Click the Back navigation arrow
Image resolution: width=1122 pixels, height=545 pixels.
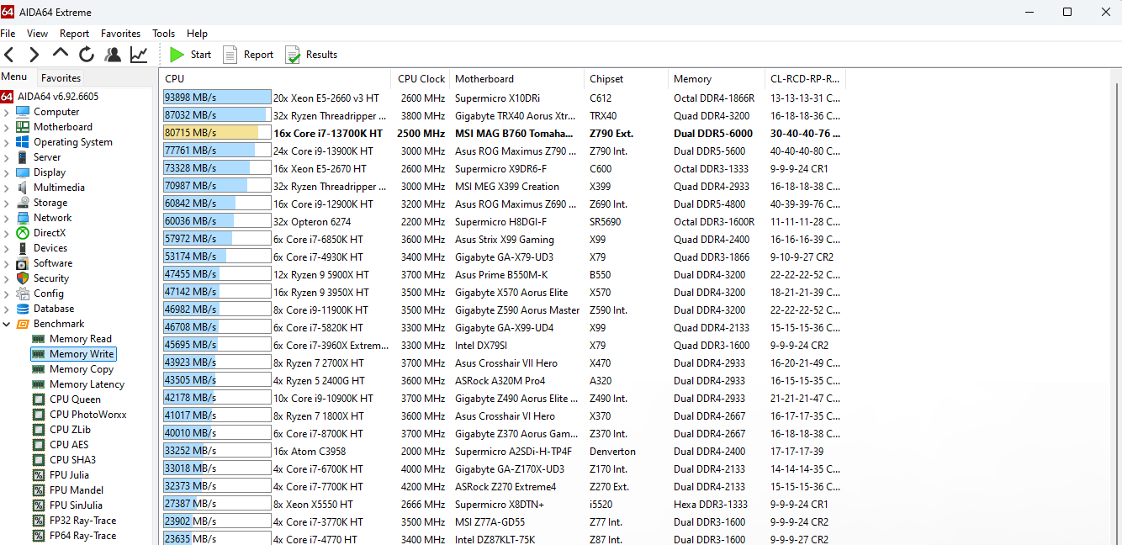pyautogui.click(x=9, y=55)
